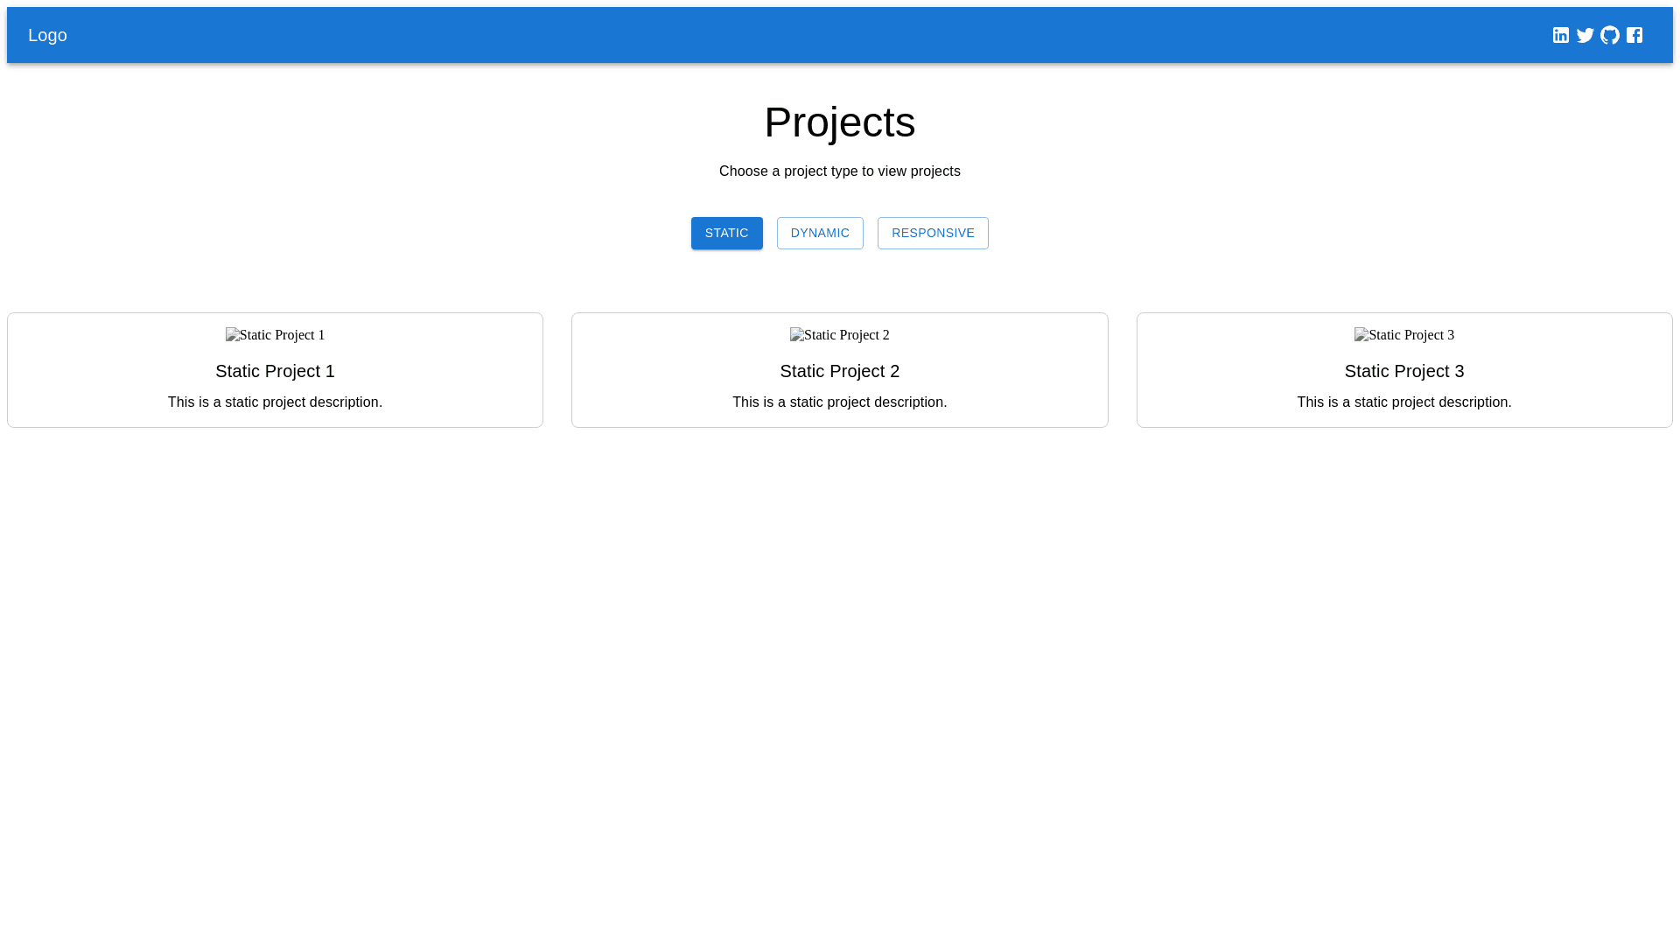Click Static Project 1 broken image
1680x945 pixels.
click(275, 335)
